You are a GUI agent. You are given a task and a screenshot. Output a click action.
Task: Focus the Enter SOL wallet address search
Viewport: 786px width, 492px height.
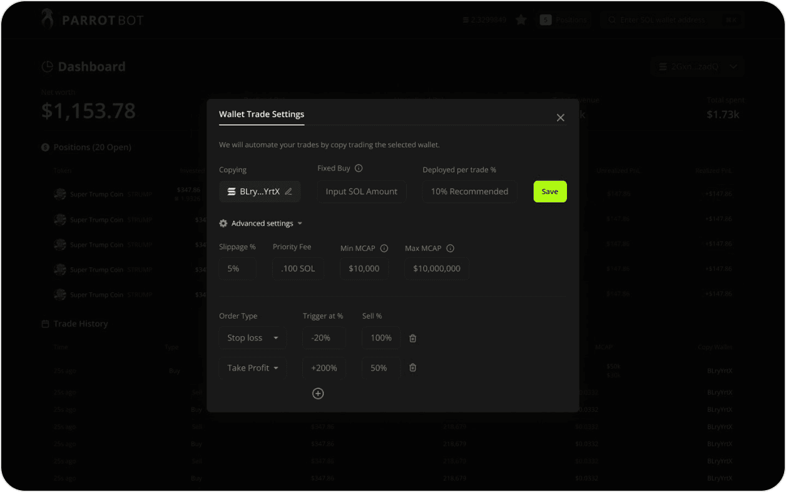click(x=671, y=20)
